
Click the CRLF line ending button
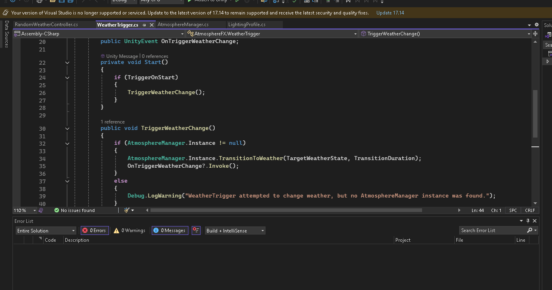pyautogui.click(x=530, y=210)
